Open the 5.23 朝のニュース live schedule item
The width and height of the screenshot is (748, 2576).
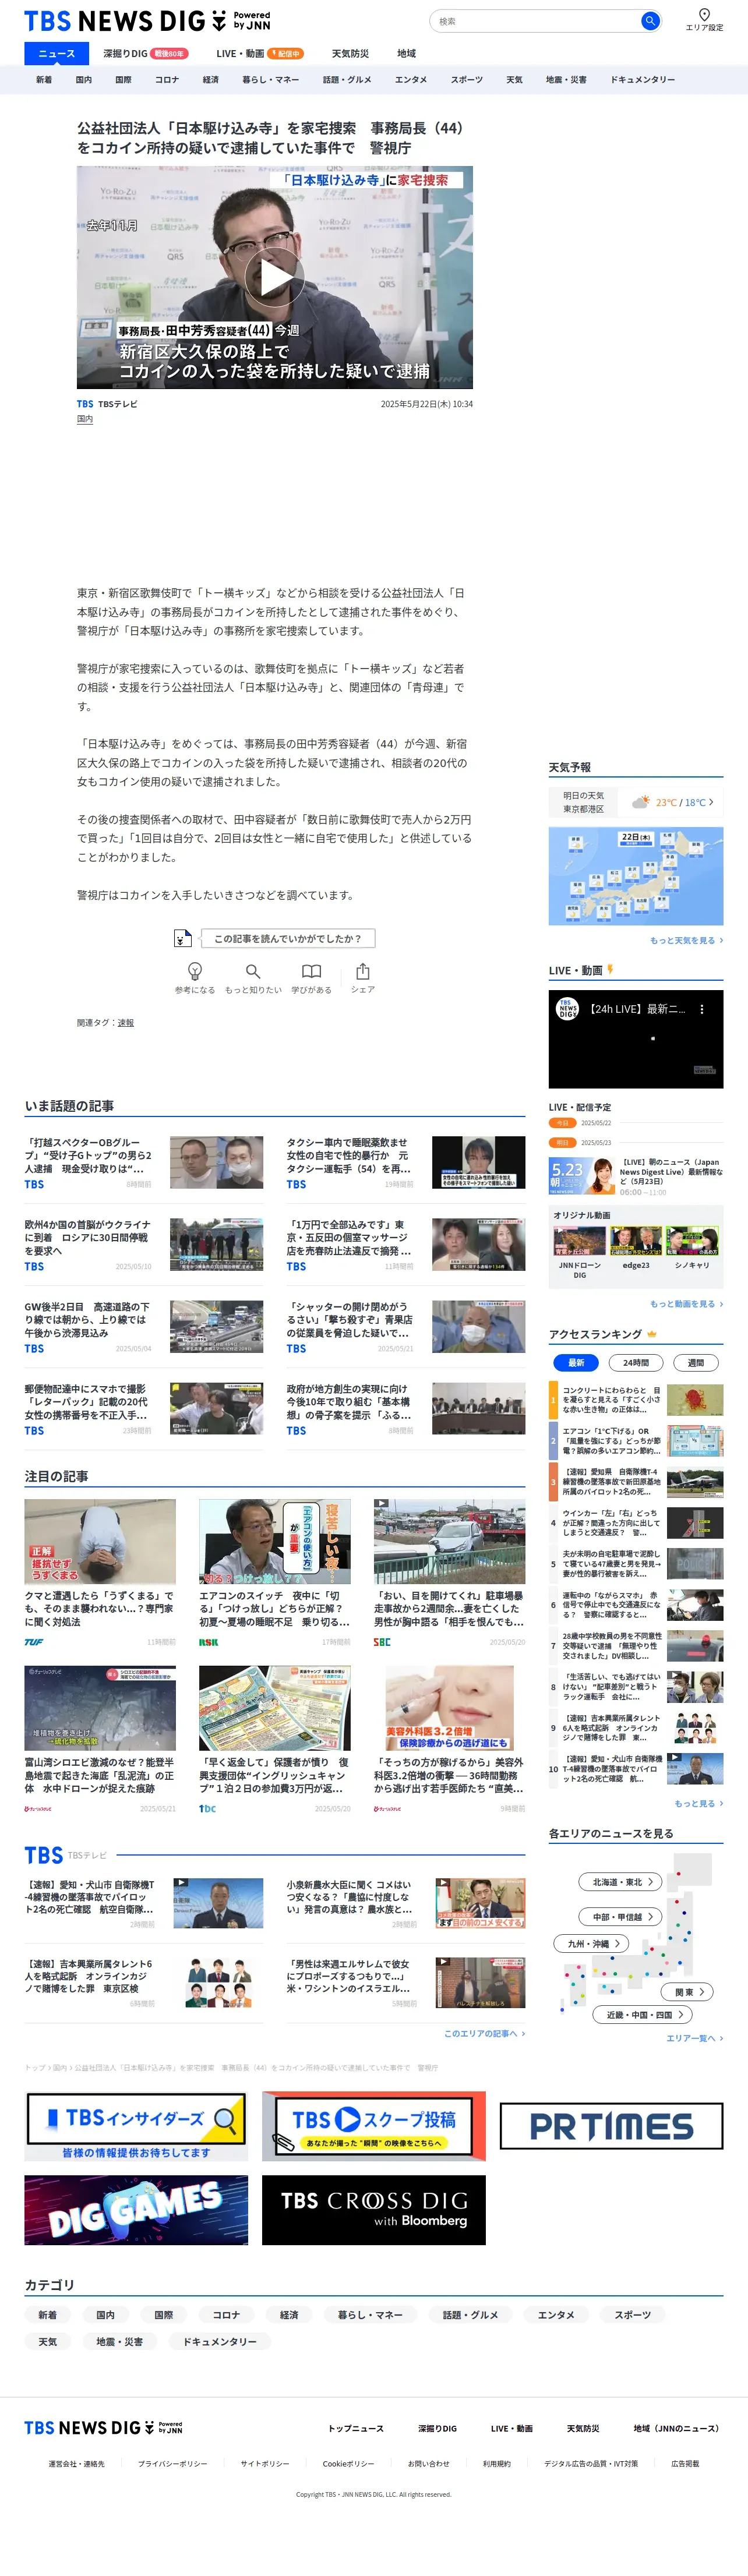(x=636, y=1177)
